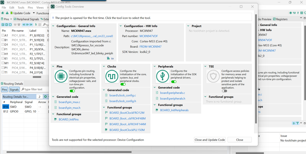
Task: Click the Pins table horizontal scrollbar
Action: pos(37,77)
